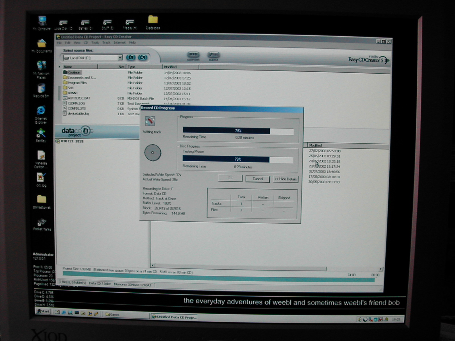Click the Disc Progress bar at 79%

click(x=238, y=159)
